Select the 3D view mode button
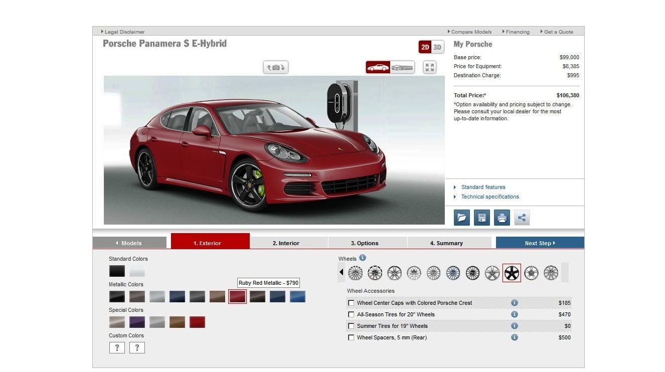This screenshot has height=372, width=665. point(437,47)
